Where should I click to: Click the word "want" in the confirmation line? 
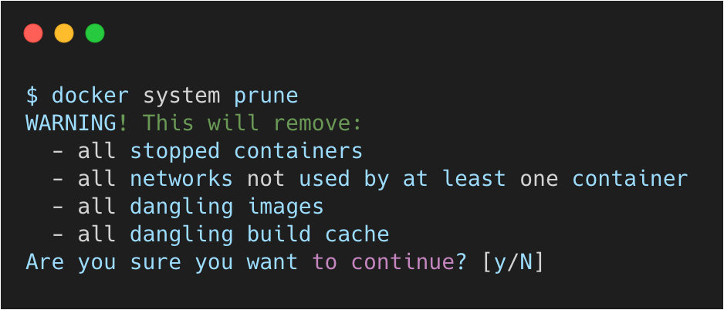point(272,262)
